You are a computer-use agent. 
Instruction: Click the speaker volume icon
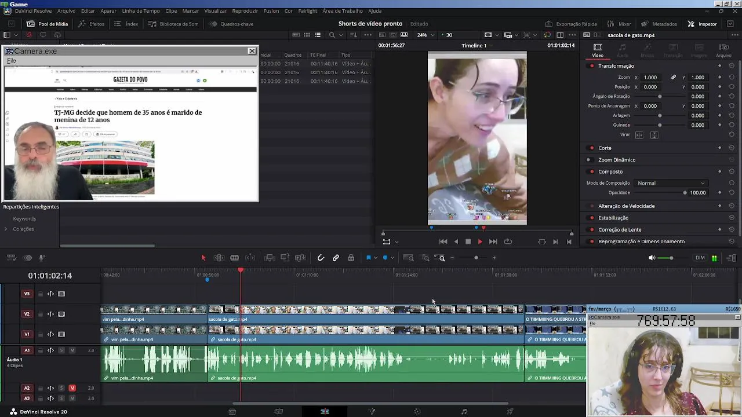pyautogui.click(x=652, y=258)
